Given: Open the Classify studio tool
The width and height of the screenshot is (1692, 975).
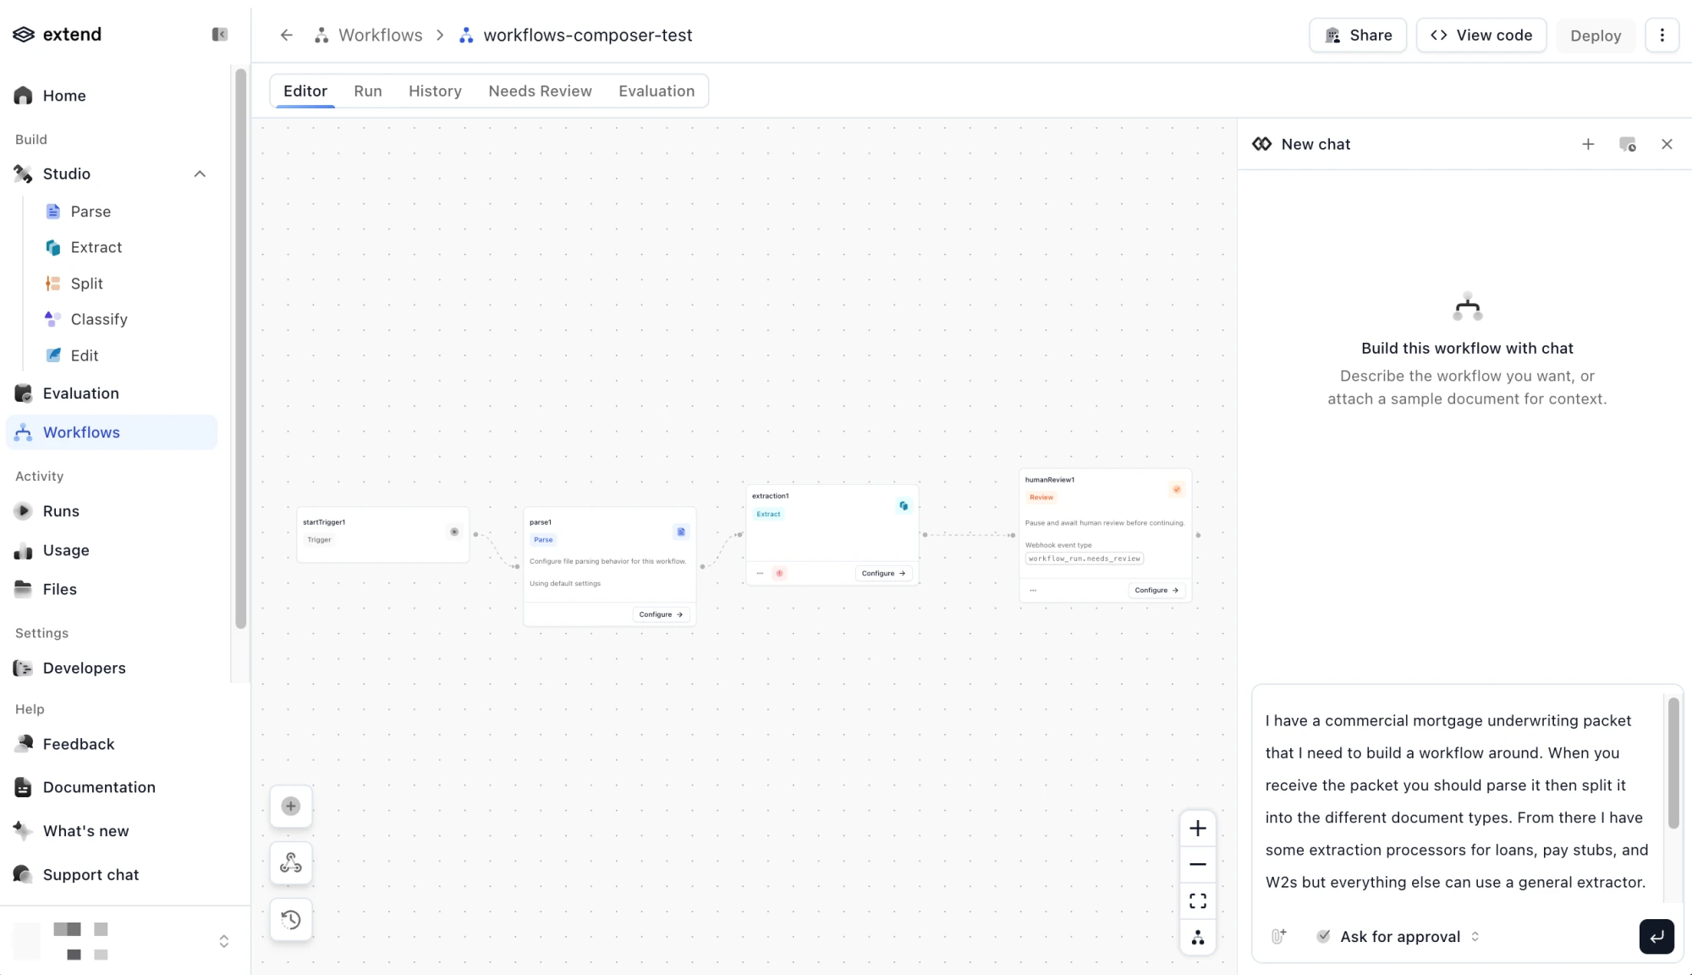Looking at the screenshot, I should [x=99, y=319].
